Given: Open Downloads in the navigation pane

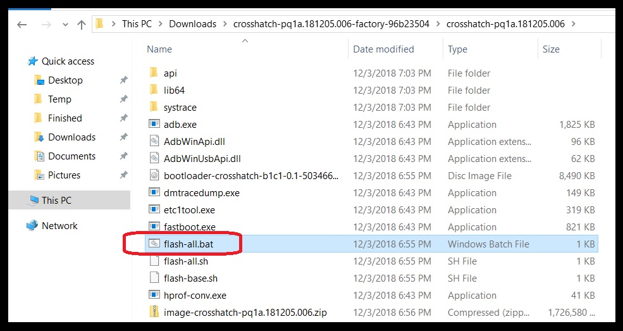Looking at the screenshot, I should coord(71,137).
